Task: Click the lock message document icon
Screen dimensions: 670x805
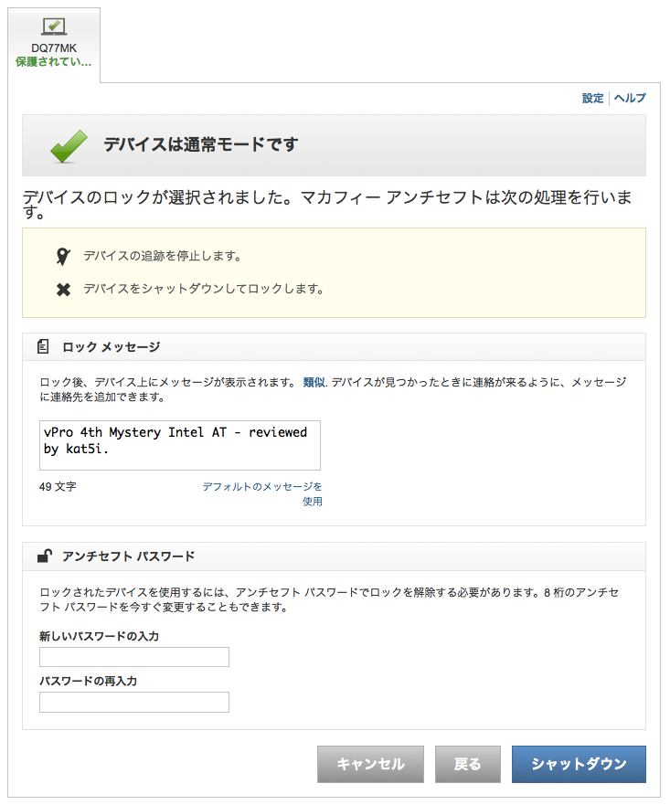Action: pos(43,347)
